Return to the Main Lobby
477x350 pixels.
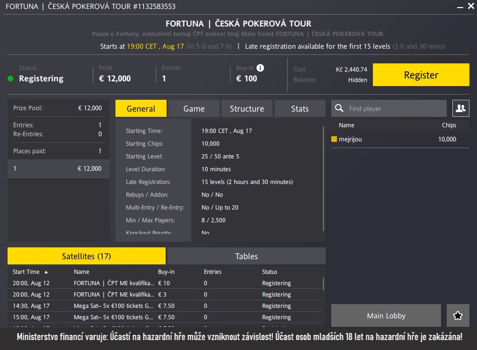point(386,315)
